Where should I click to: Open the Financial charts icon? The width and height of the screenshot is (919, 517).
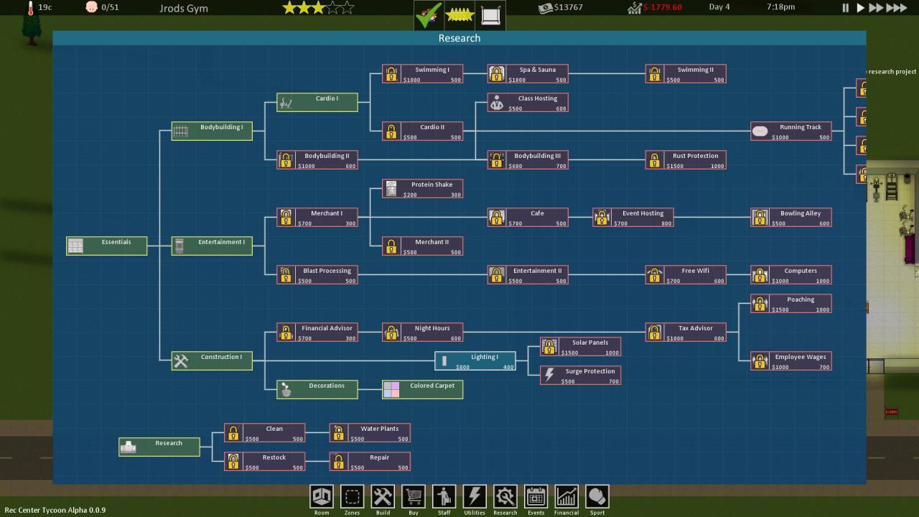pyautogui.click(x=566, y=497)
